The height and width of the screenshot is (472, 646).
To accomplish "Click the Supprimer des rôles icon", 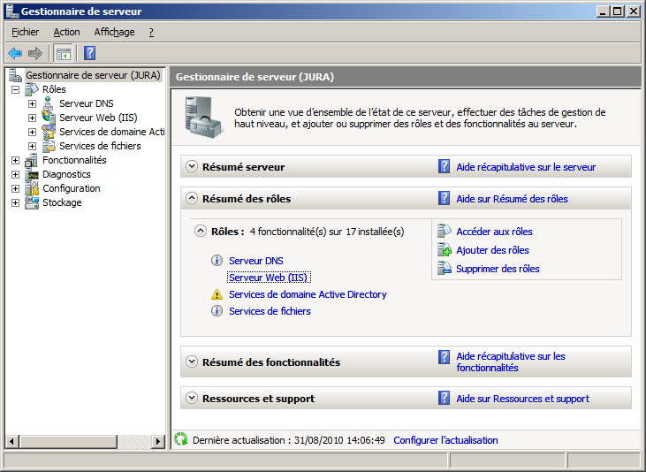I will coord(445,269).
